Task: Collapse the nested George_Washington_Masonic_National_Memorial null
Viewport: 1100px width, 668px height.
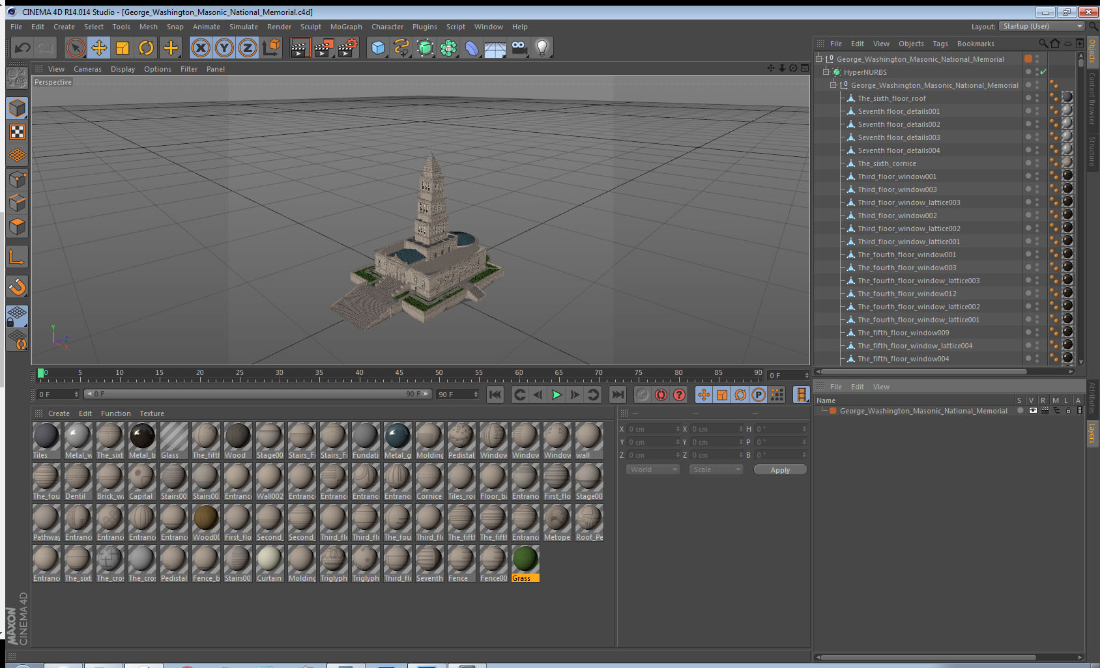Action: click(x=833, y=85)
